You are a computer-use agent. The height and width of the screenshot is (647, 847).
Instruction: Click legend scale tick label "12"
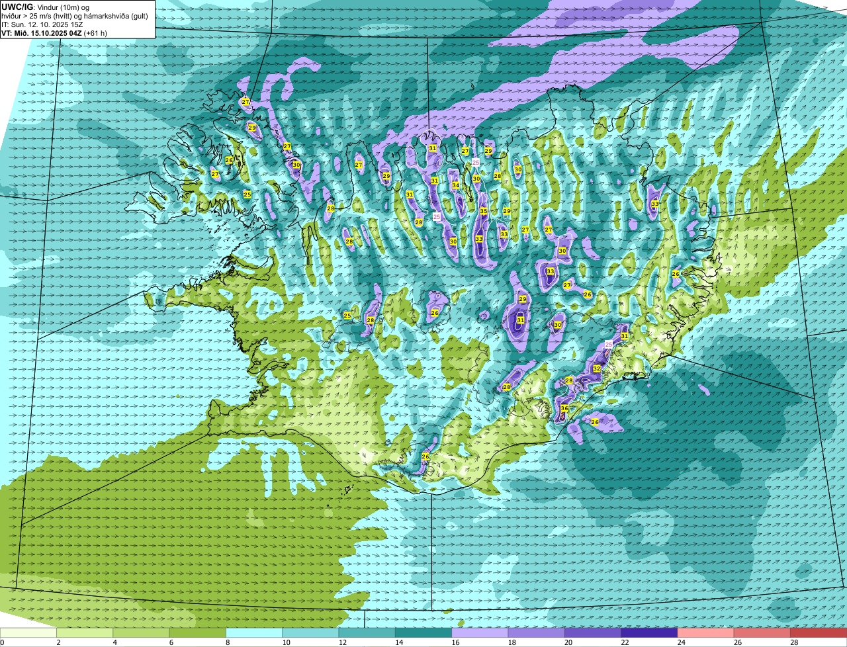[342, 642]
